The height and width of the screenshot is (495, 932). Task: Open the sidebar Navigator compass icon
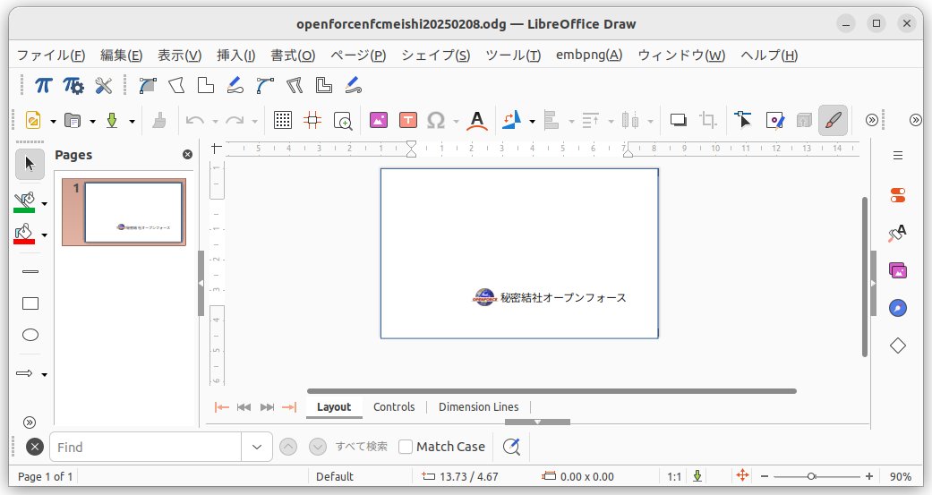[x=897, y=308]
